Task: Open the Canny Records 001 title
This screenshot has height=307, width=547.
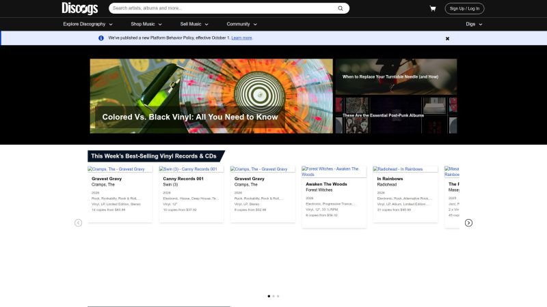Action: [183, 179]
